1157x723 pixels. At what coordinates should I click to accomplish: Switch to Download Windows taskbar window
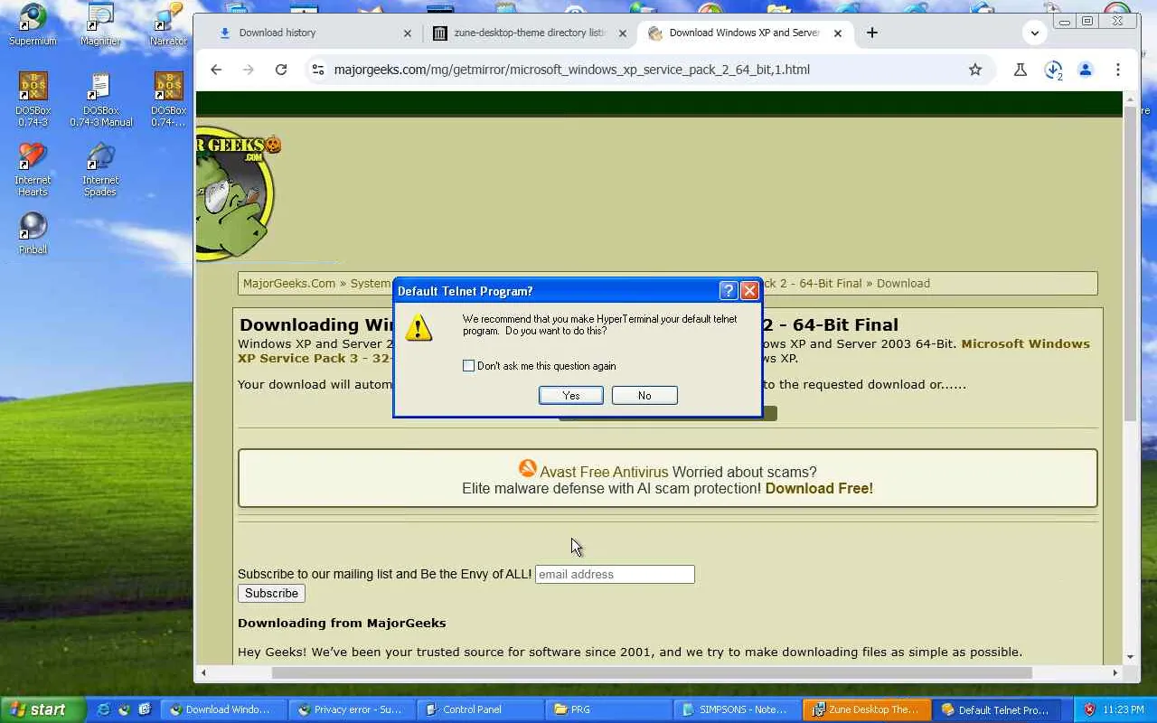pos(226,709)
